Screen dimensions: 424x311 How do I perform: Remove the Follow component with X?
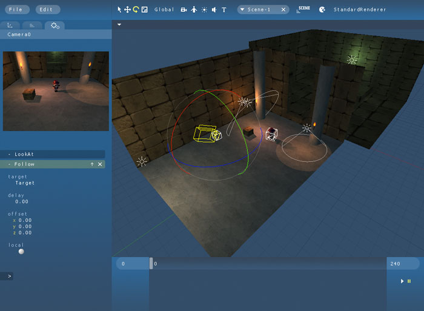tap(100, 164)
